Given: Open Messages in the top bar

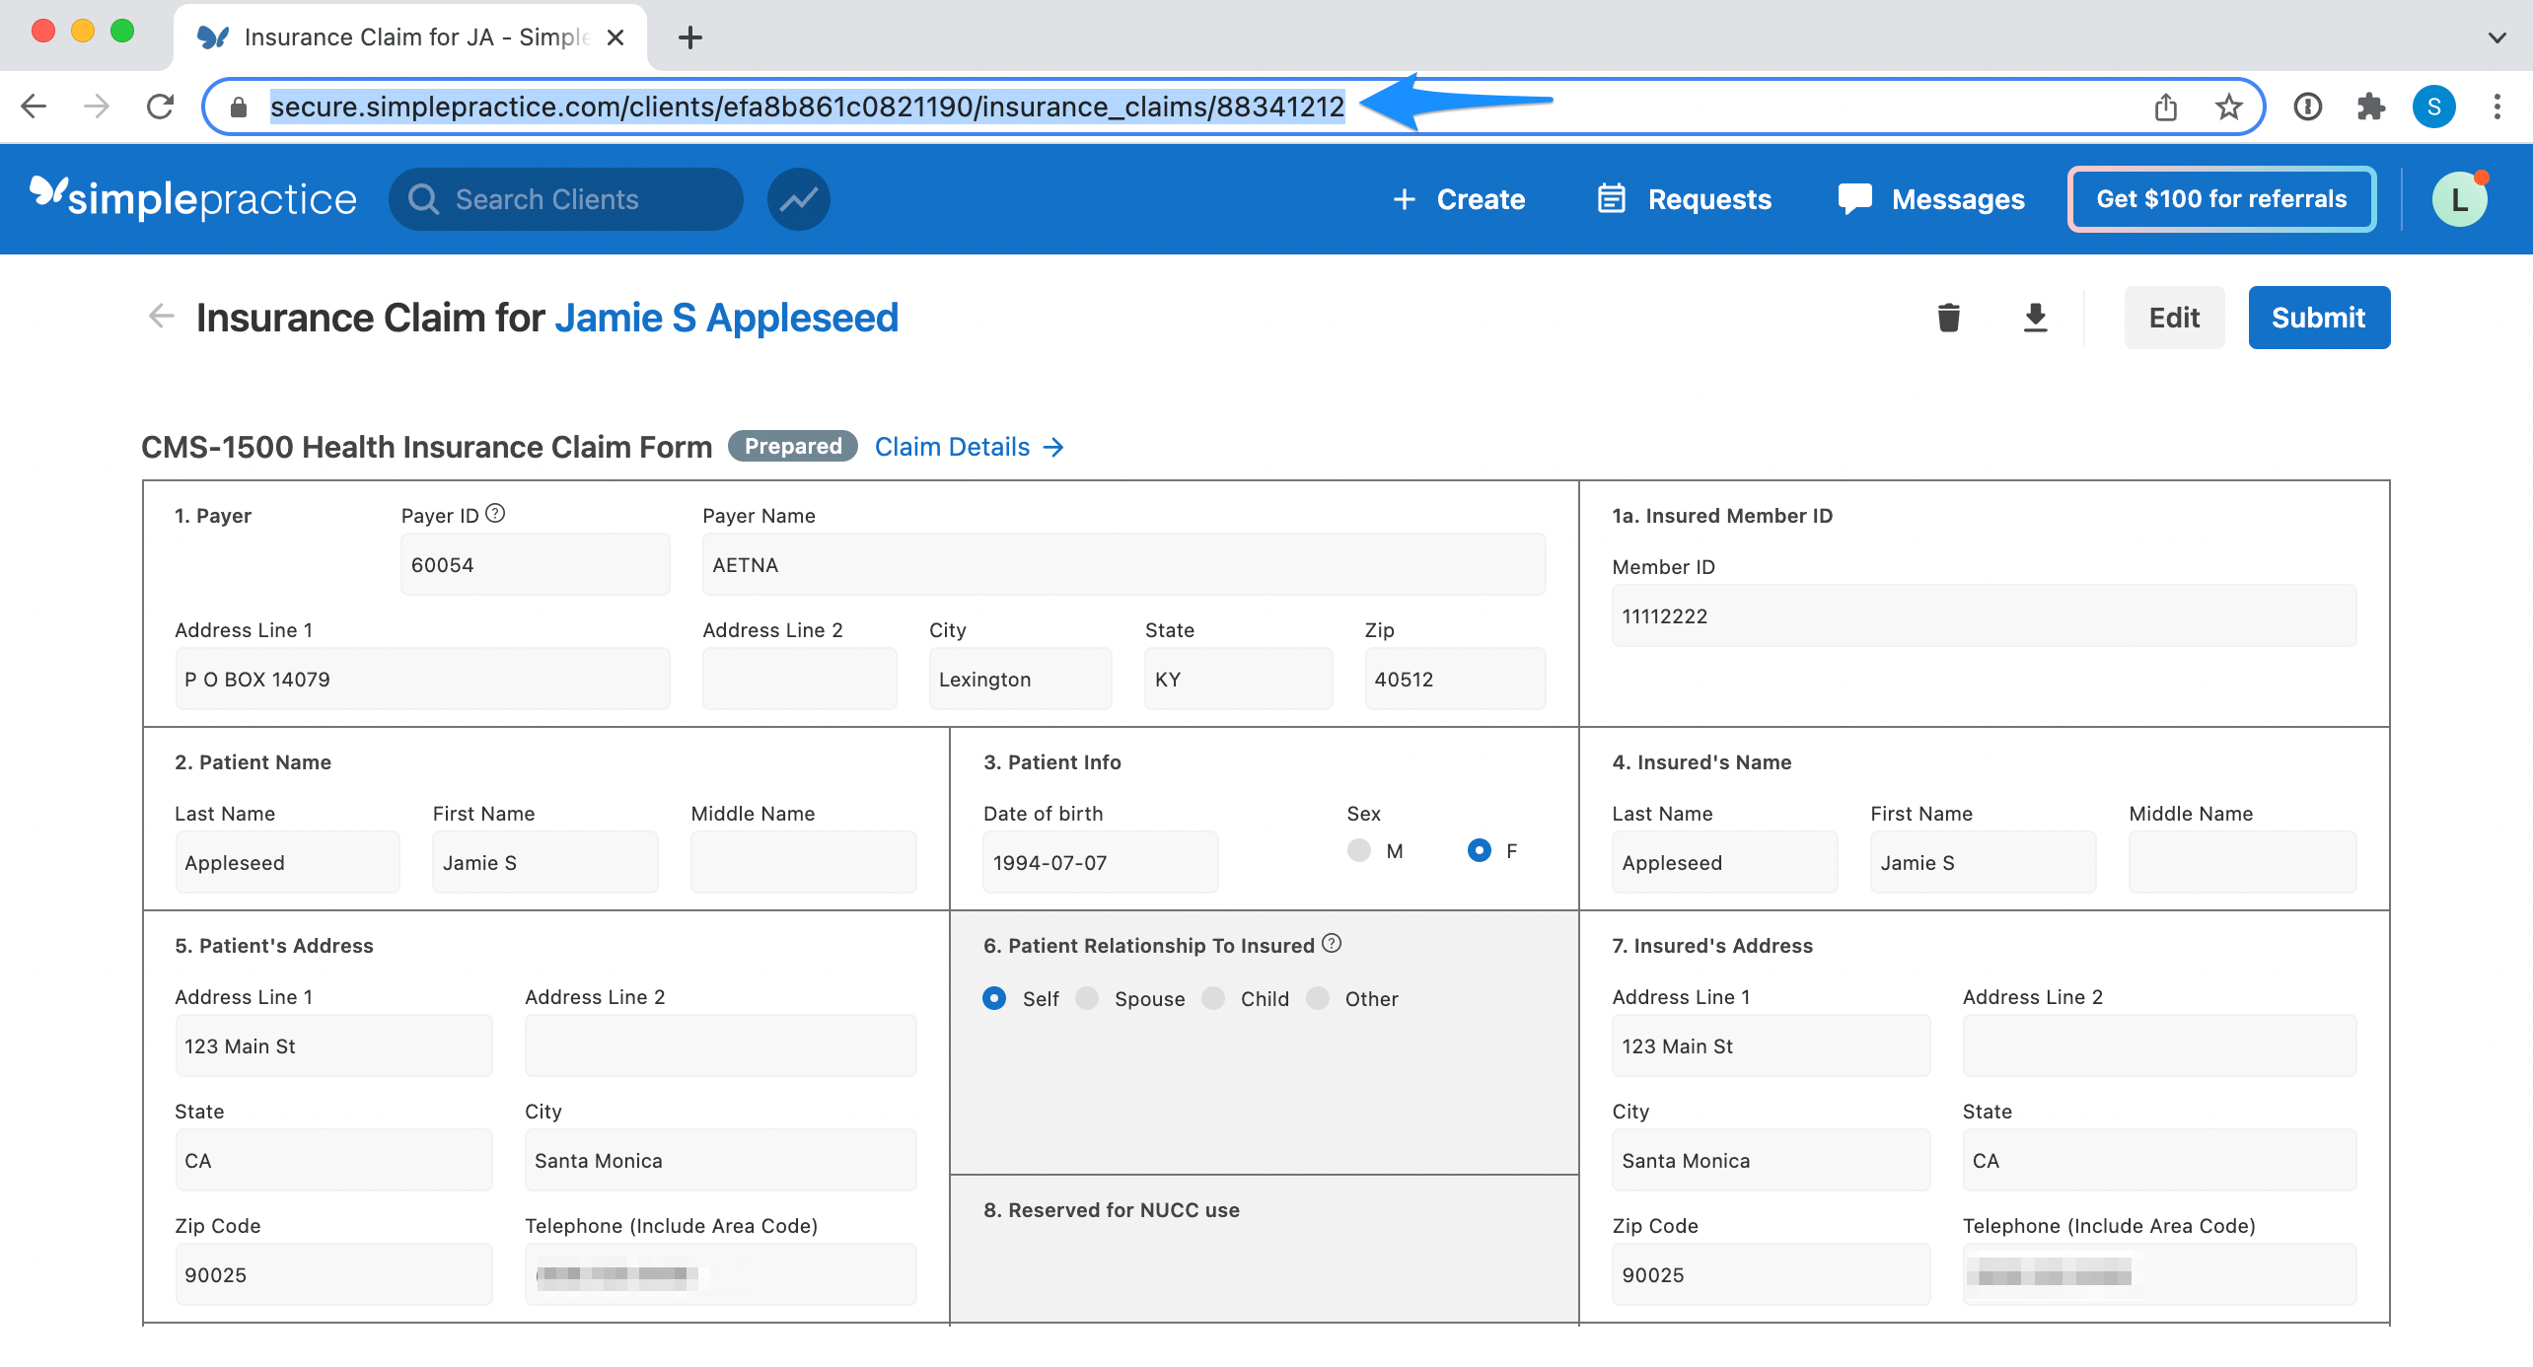Looking at the screenshot, I should [1931, 199].
